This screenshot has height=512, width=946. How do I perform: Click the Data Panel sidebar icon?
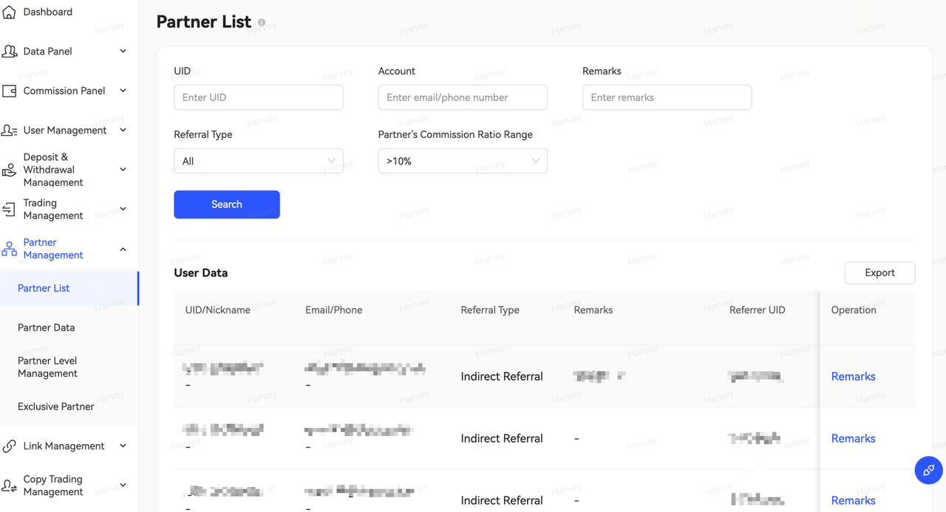pos(10,52)
